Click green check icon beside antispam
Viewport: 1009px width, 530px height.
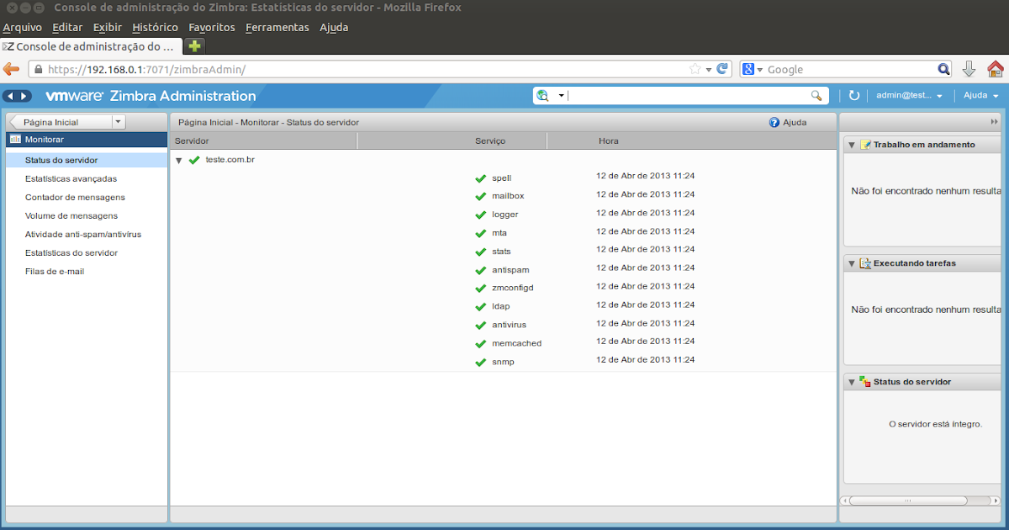(x=480, y=271)
